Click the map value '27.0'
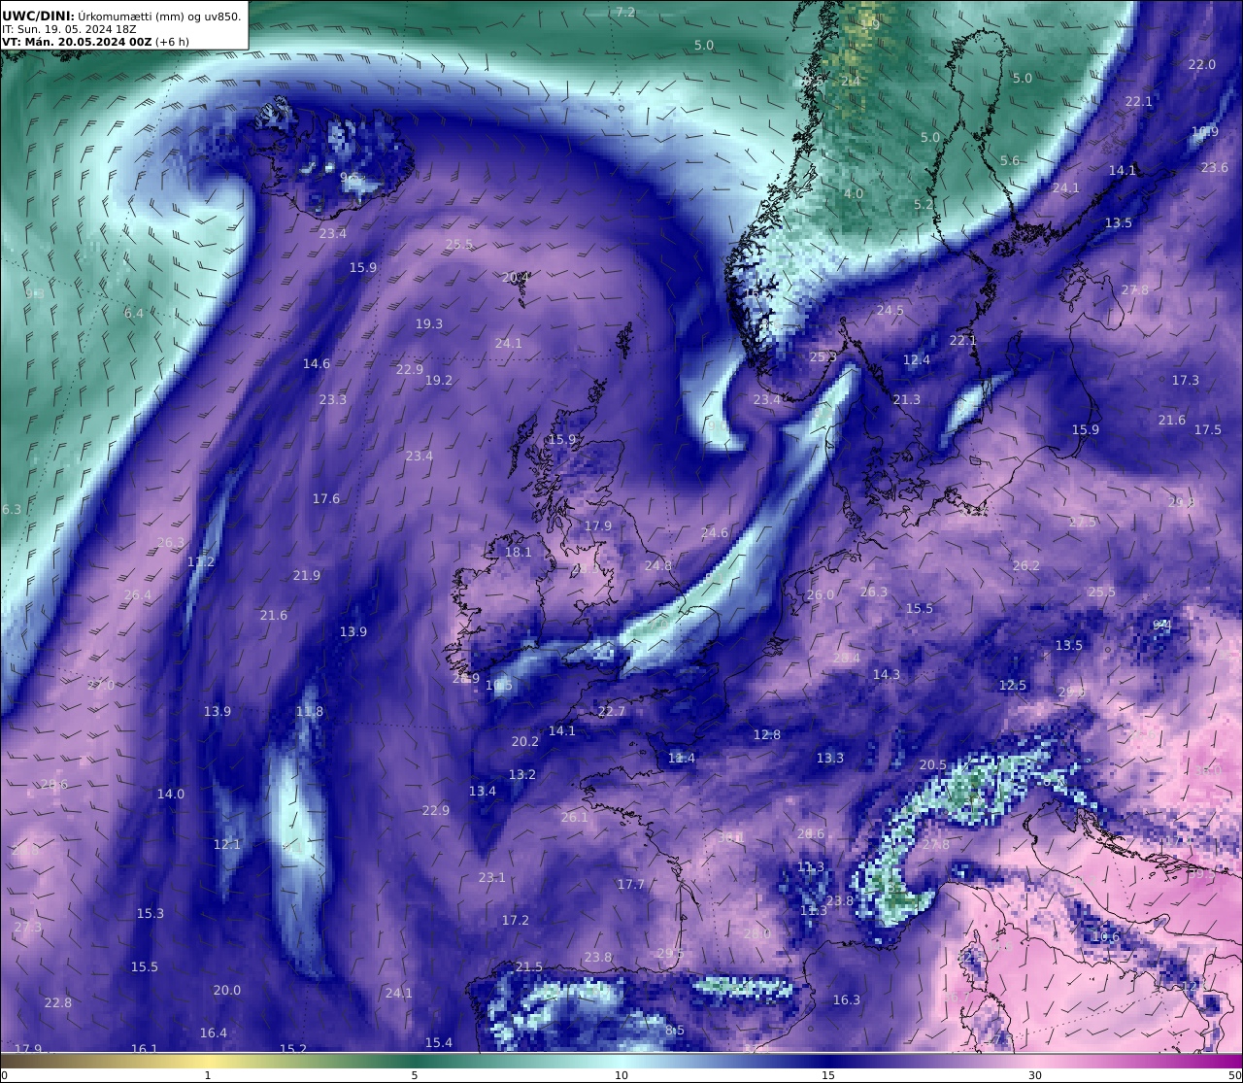 click(101, 686)
